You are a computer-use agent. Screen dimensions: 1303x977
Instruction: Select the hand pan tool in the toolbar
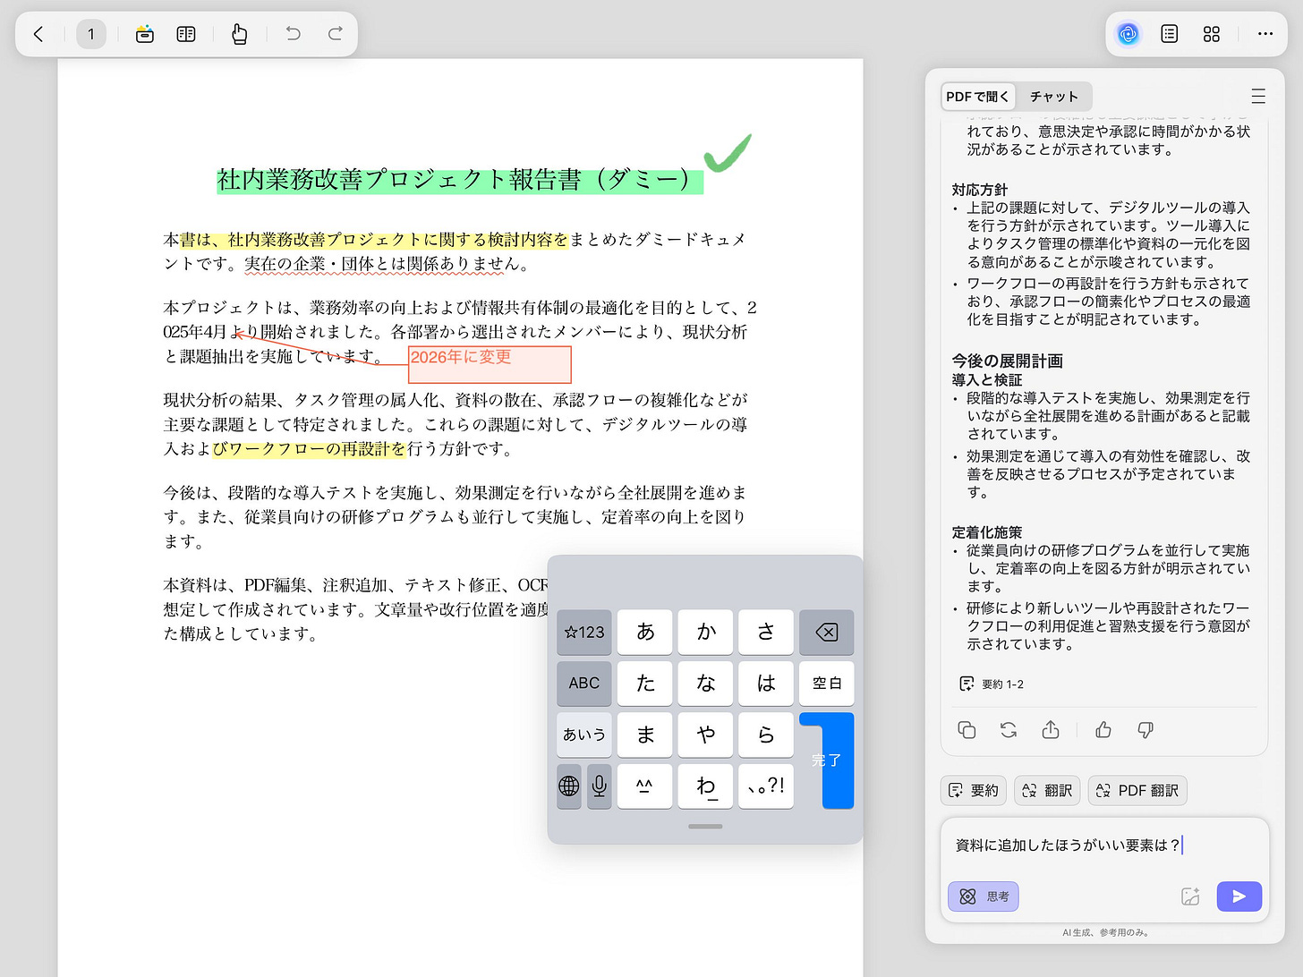click(x=239, y=34)
